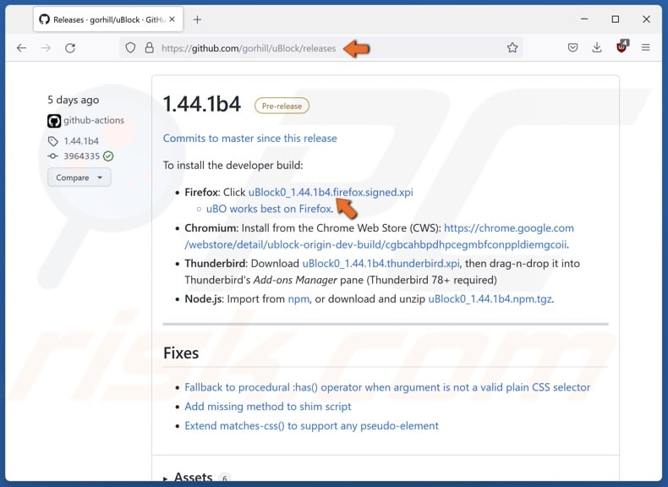
Task: Open the 1.44.1b4 release title
Action: pos(202,104)
